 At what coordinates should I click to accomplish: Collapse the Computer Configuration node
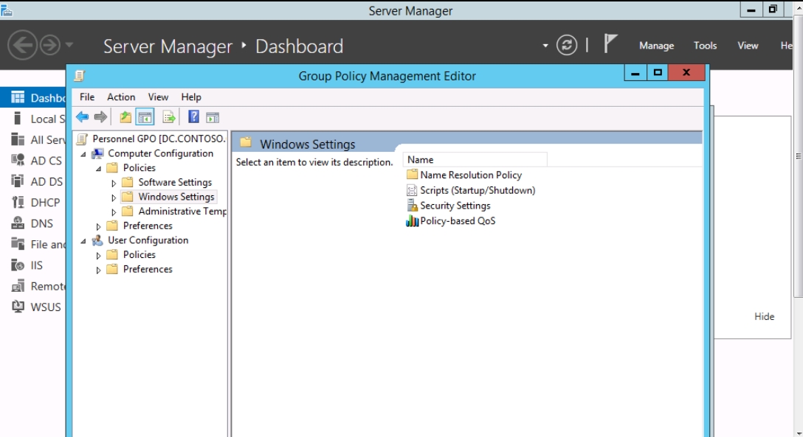(x=83, y=154)
